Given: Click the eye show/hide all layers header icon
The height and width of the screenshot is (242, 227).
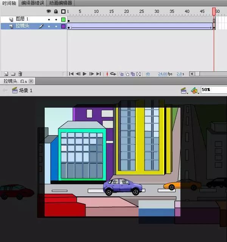Looking at the screenshot, I should click(48, 11).
